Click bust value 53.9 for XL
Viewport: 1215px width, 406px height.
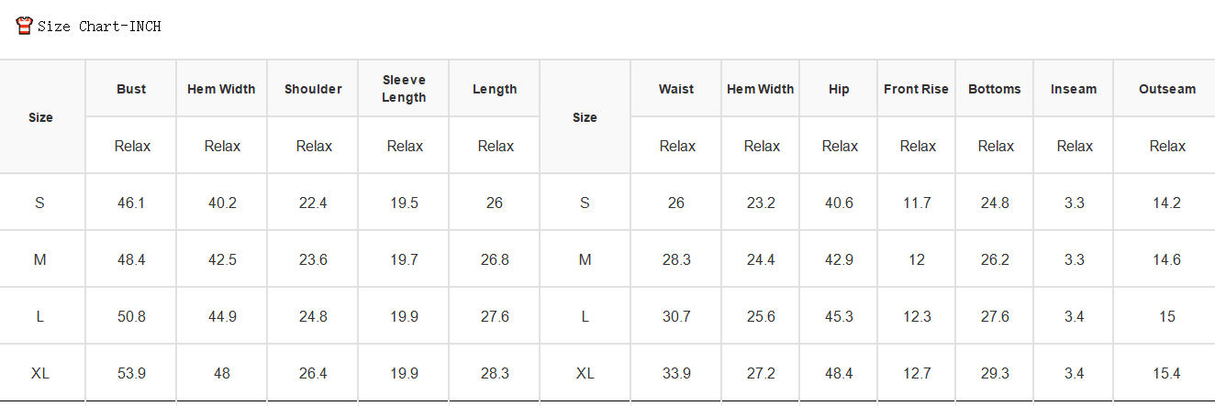coord(131,373)
